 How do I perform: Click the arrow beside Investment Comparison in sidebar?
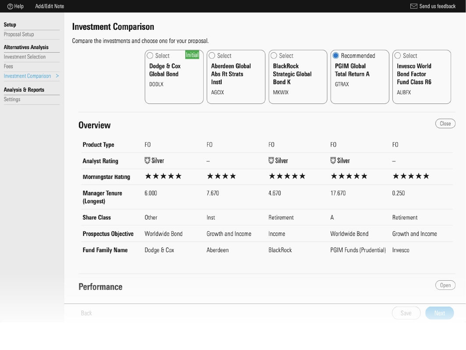point(57,76)
